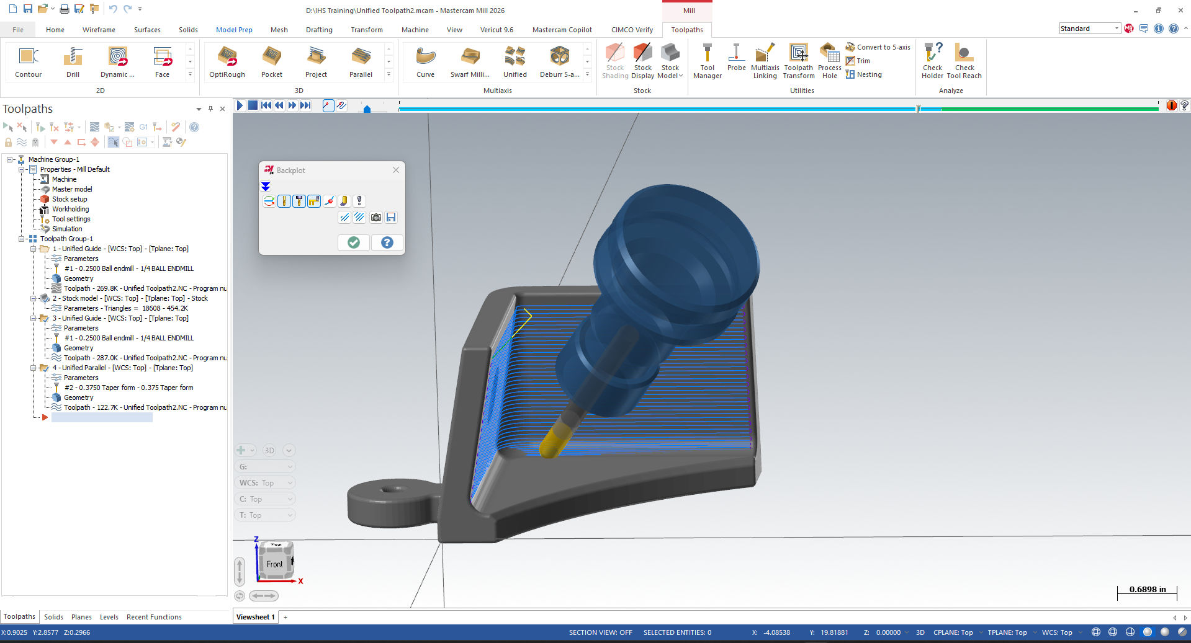Confirm Backplot with the green checkmark
The height and width of the screenshot is (643, 1191).
[x=353, y=242]
